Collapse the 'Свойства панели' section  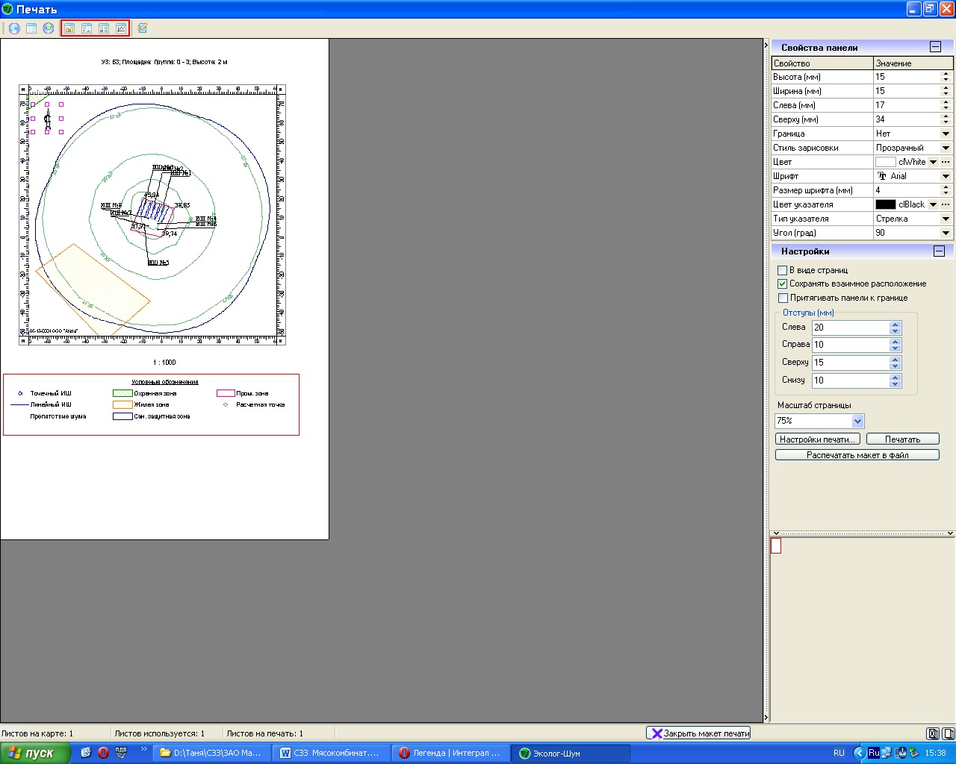tap(935, 47)
